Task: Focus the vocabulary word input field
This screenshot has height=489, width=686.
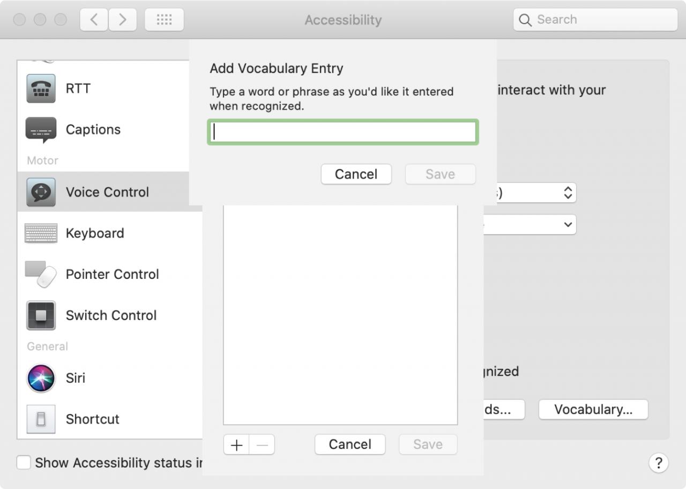Action: click(342, 132)
